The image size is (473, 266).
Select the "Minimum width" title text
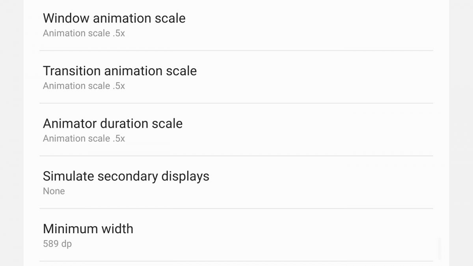(88, 229)
